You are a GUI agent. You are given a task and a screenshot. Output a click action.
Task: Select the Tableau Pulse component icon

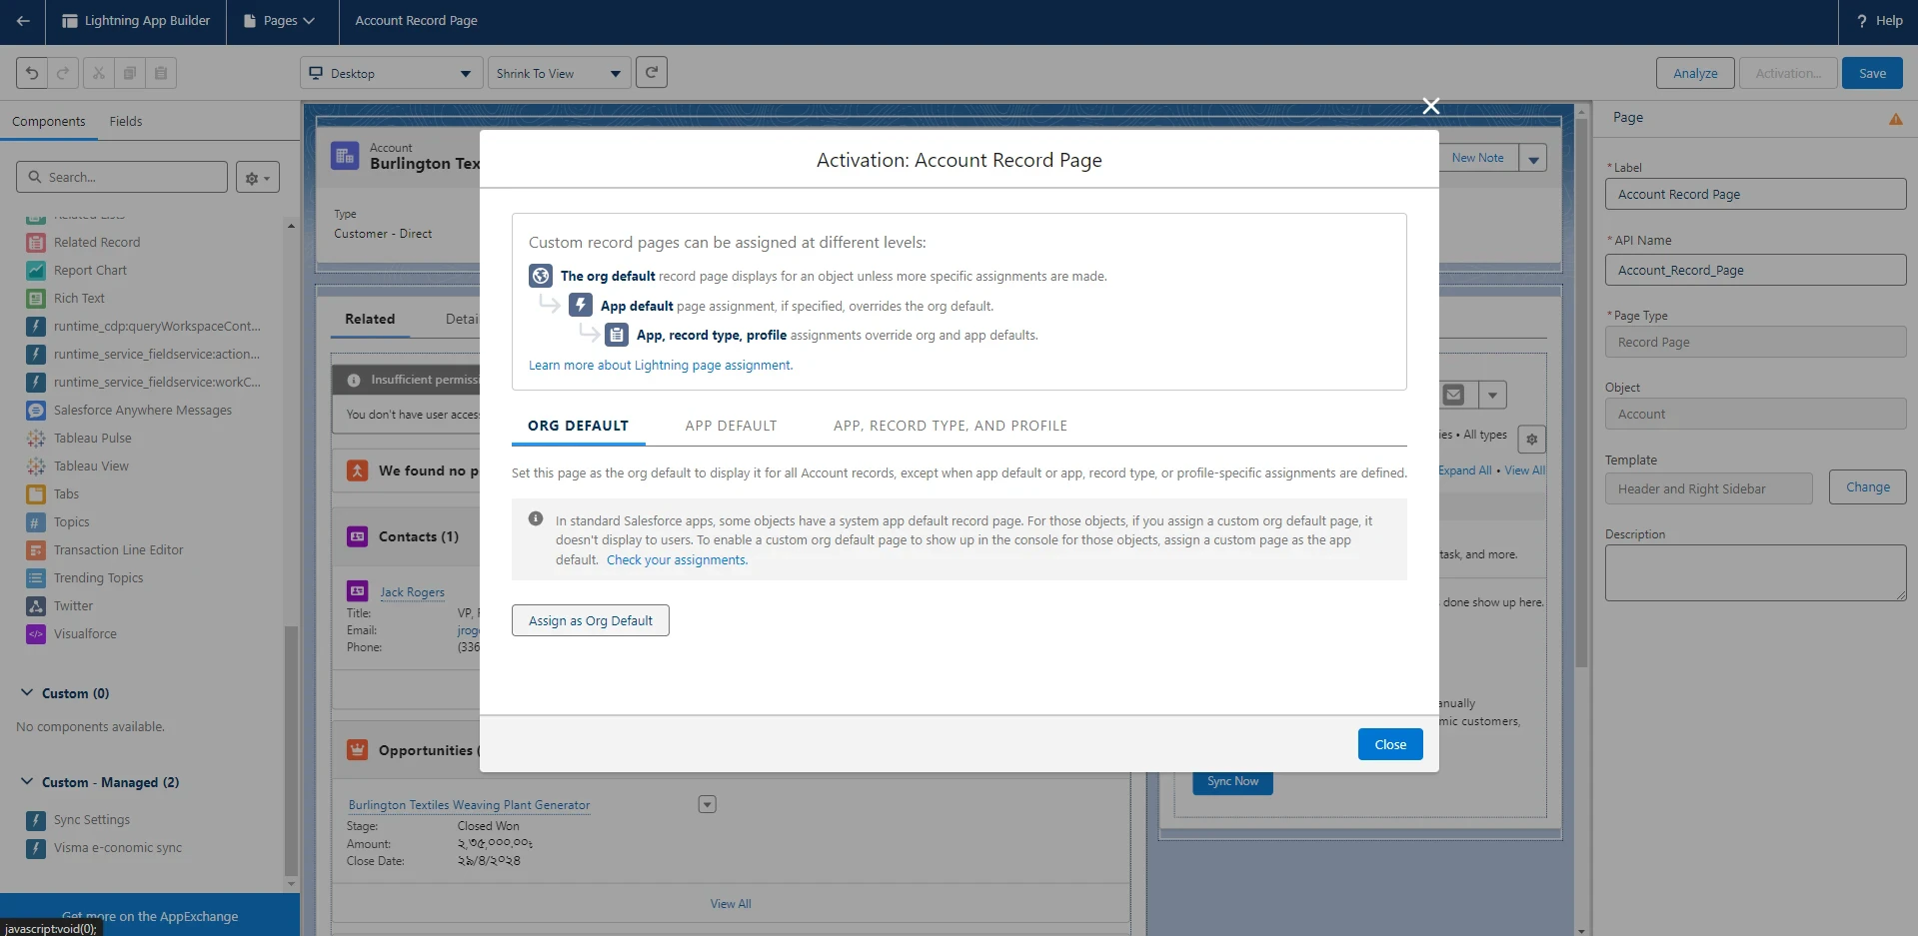(x=36, y=439)
